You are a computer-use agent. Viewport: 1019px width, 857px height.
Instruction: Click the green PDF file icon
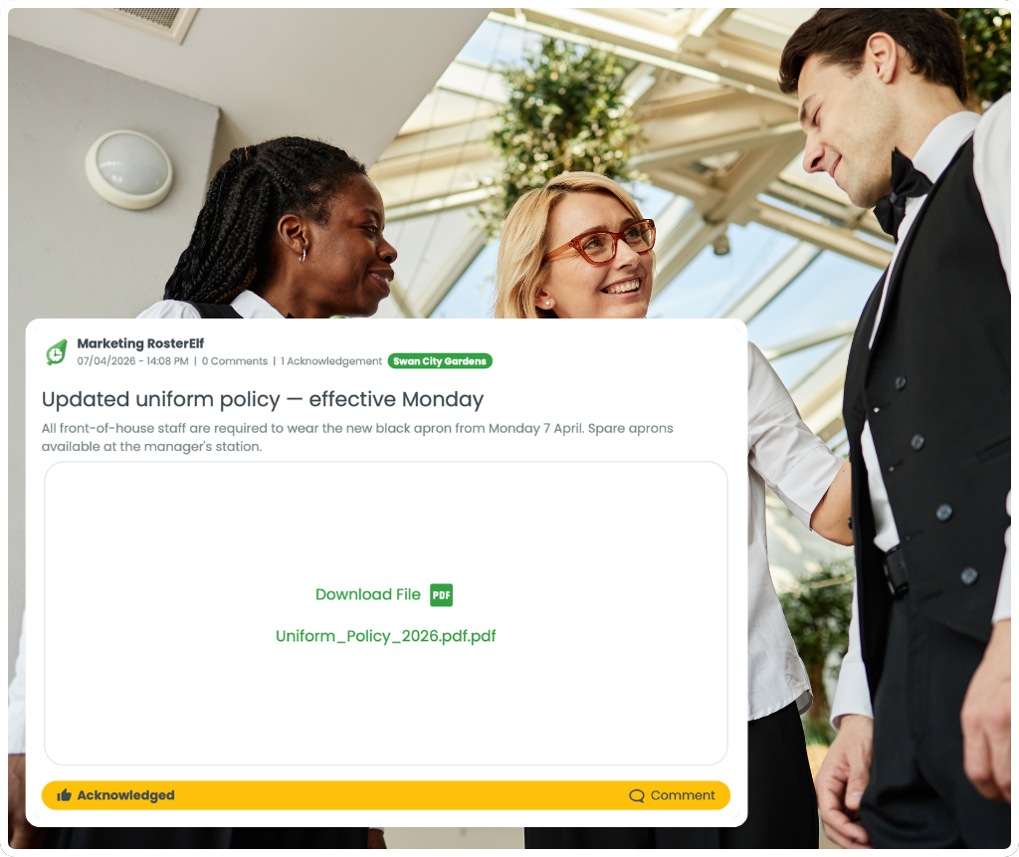coord(441,595)
